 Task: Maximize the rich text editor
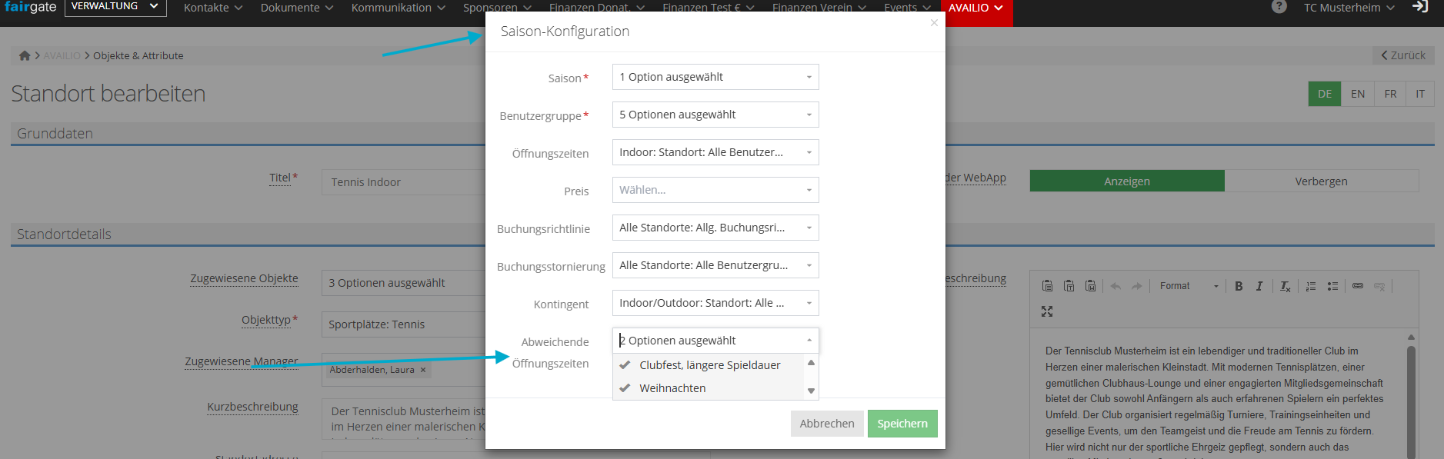[1047, 311]
